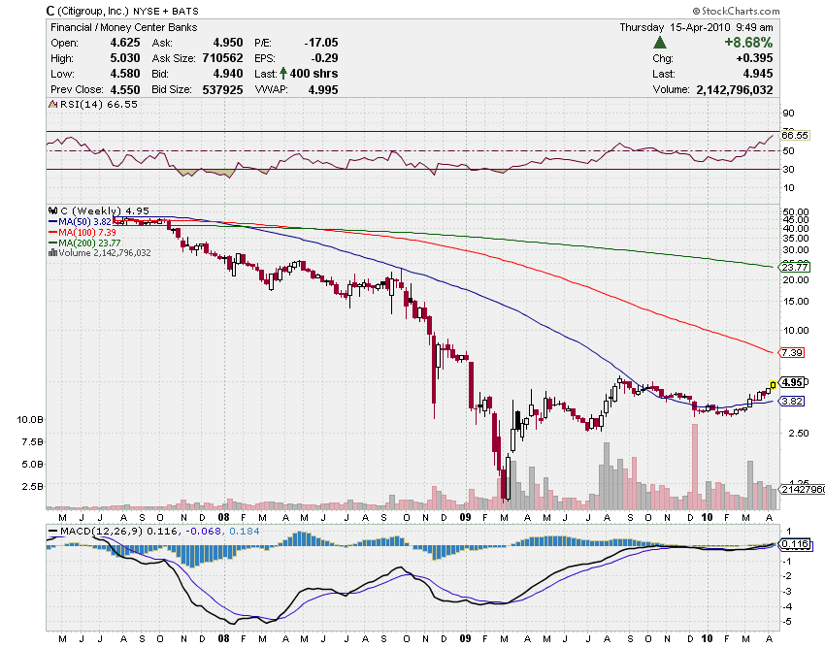Click the 9:49 am timestamp
Image resolution: width=825 pixels, height=648 pixels.
click(x=754, y=27)
